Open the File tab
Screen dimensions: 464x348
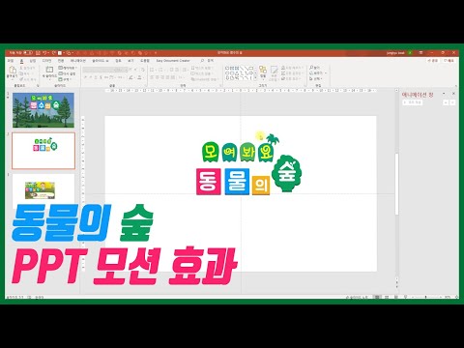pyautogui.click(x=11, y=61)
